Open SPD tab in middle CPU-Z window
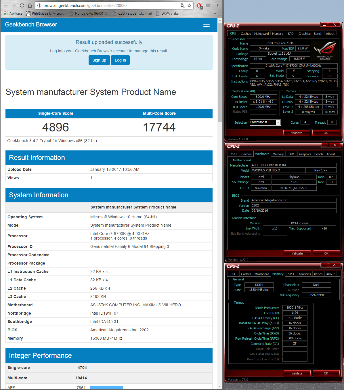344x390 pixels. [291, 154]
